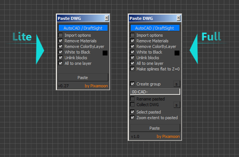Uncheck Remove ColorByLayer in Full window
This screenshot has width=239, height=157.
[133, 46]
